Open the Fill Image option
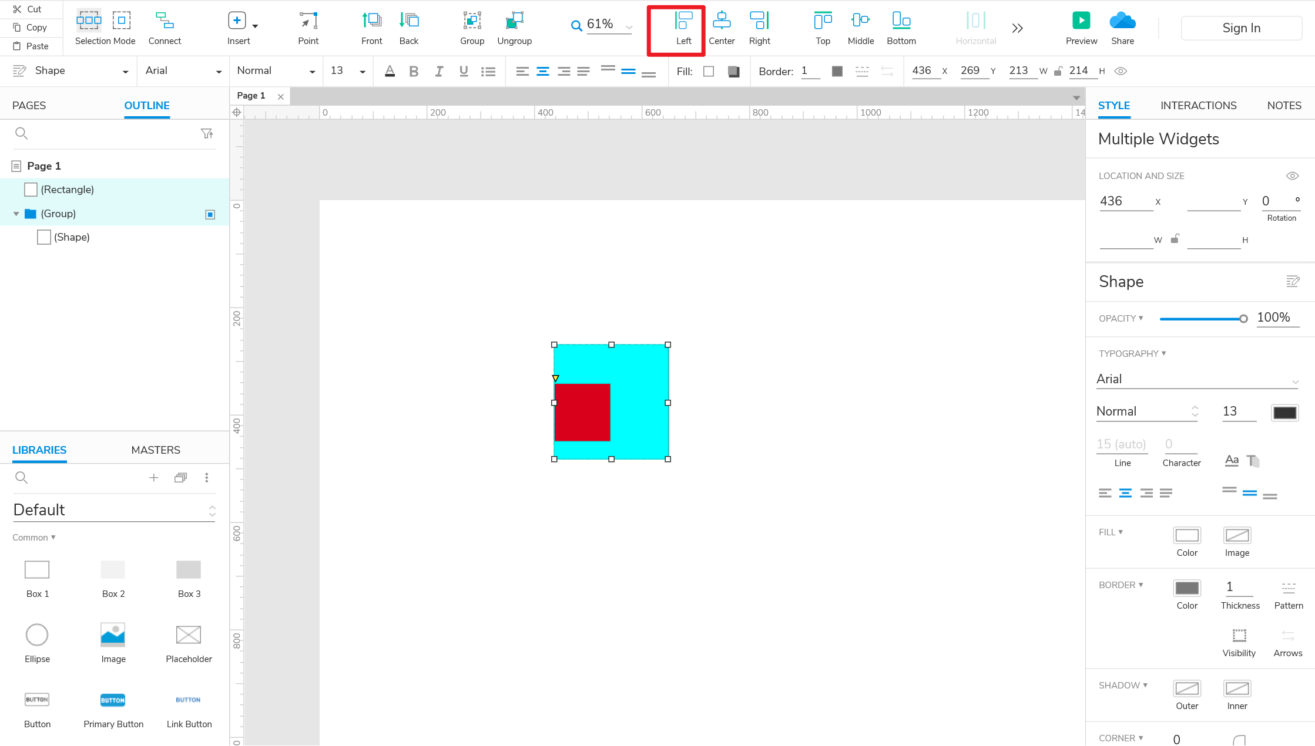The width and height of the screenshot is (1315, 746). pos(1237,535)
